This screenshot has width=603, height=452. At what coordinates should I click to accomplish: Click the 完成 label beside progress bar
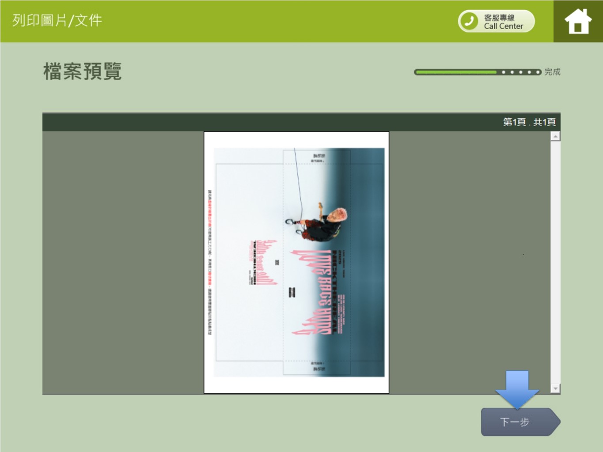tap(552, 72)
